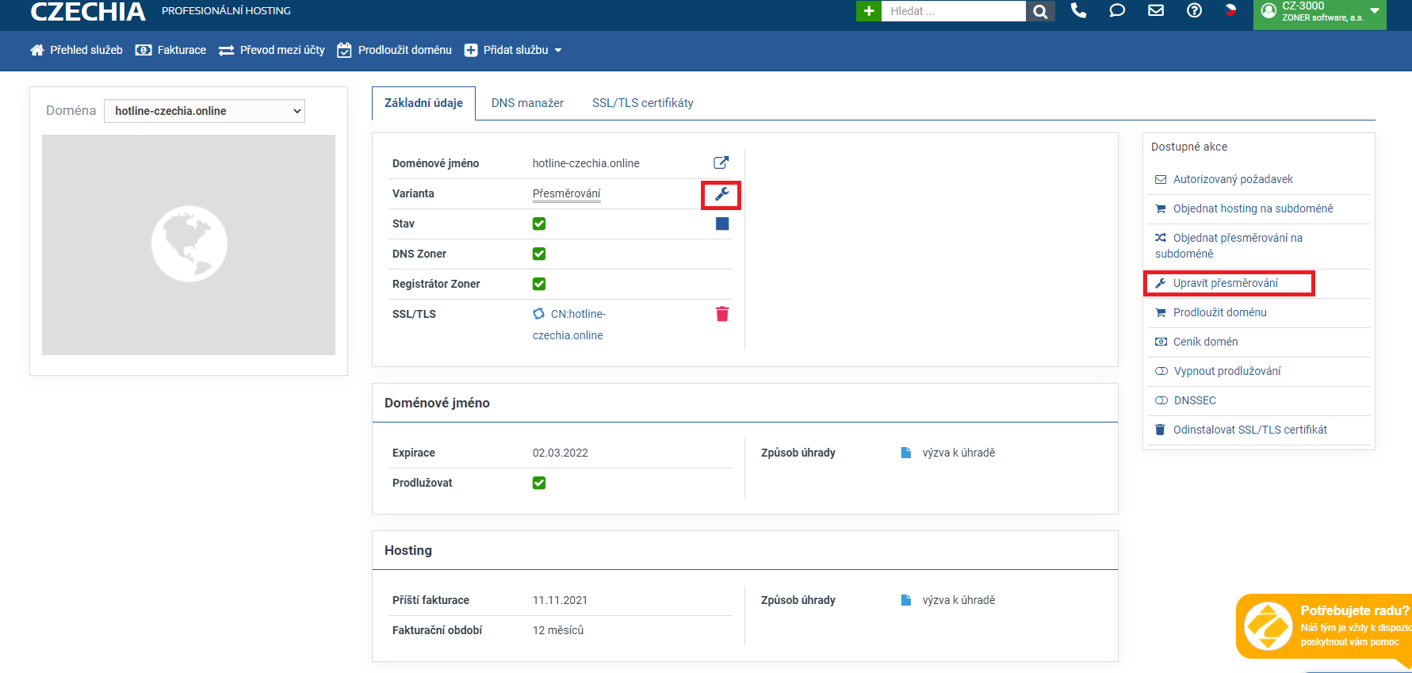The image size is (1412, 673).
Task: Open domain in new window icon
Action: 721,163
